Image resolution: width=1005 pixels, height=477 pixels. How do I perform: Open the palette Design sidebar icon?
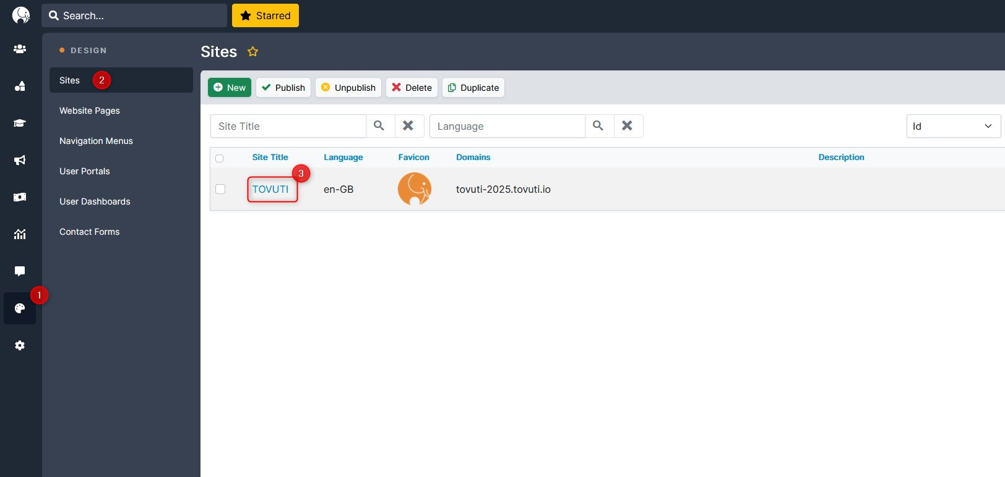[x=20, y=308]
